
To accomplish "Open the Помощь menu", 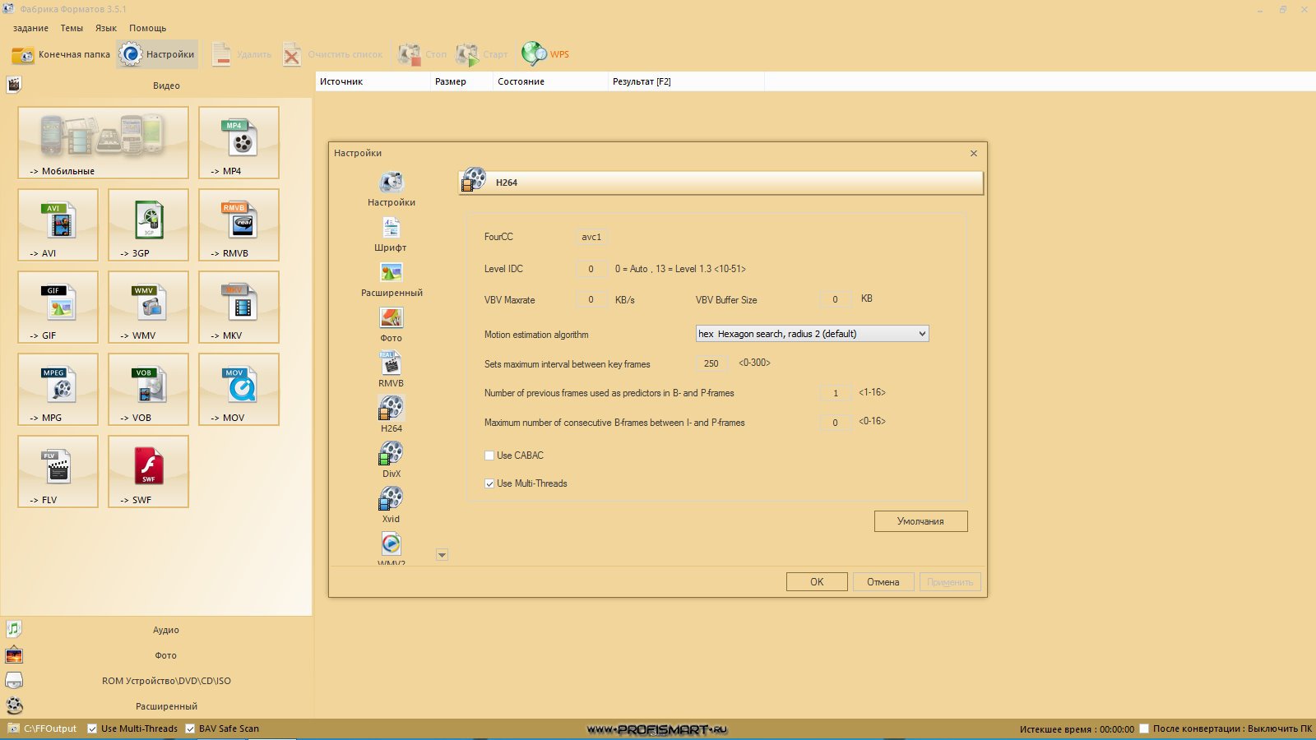I will coord(147,28).
